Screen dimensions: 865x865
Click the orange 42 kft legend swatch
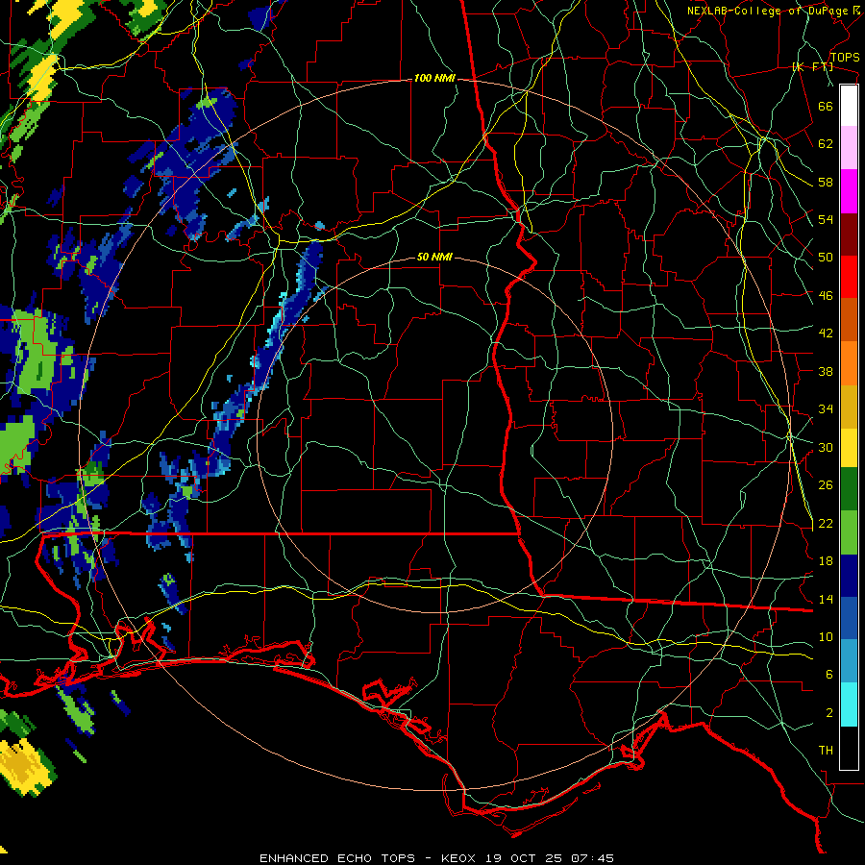tap(849, 363)
